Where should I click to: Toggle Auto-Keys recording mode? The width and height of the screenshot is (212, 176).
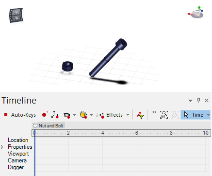point(20,115)
